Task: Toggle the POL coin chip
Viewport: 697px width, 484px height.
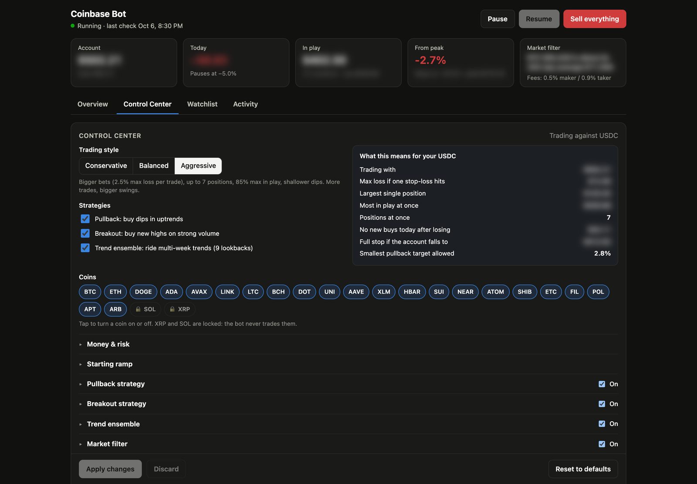Action: 598,292
